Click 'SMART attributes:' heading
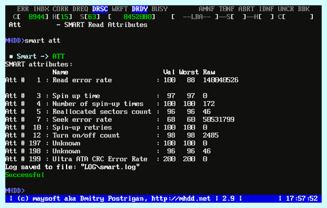 [x=39, y=64]
